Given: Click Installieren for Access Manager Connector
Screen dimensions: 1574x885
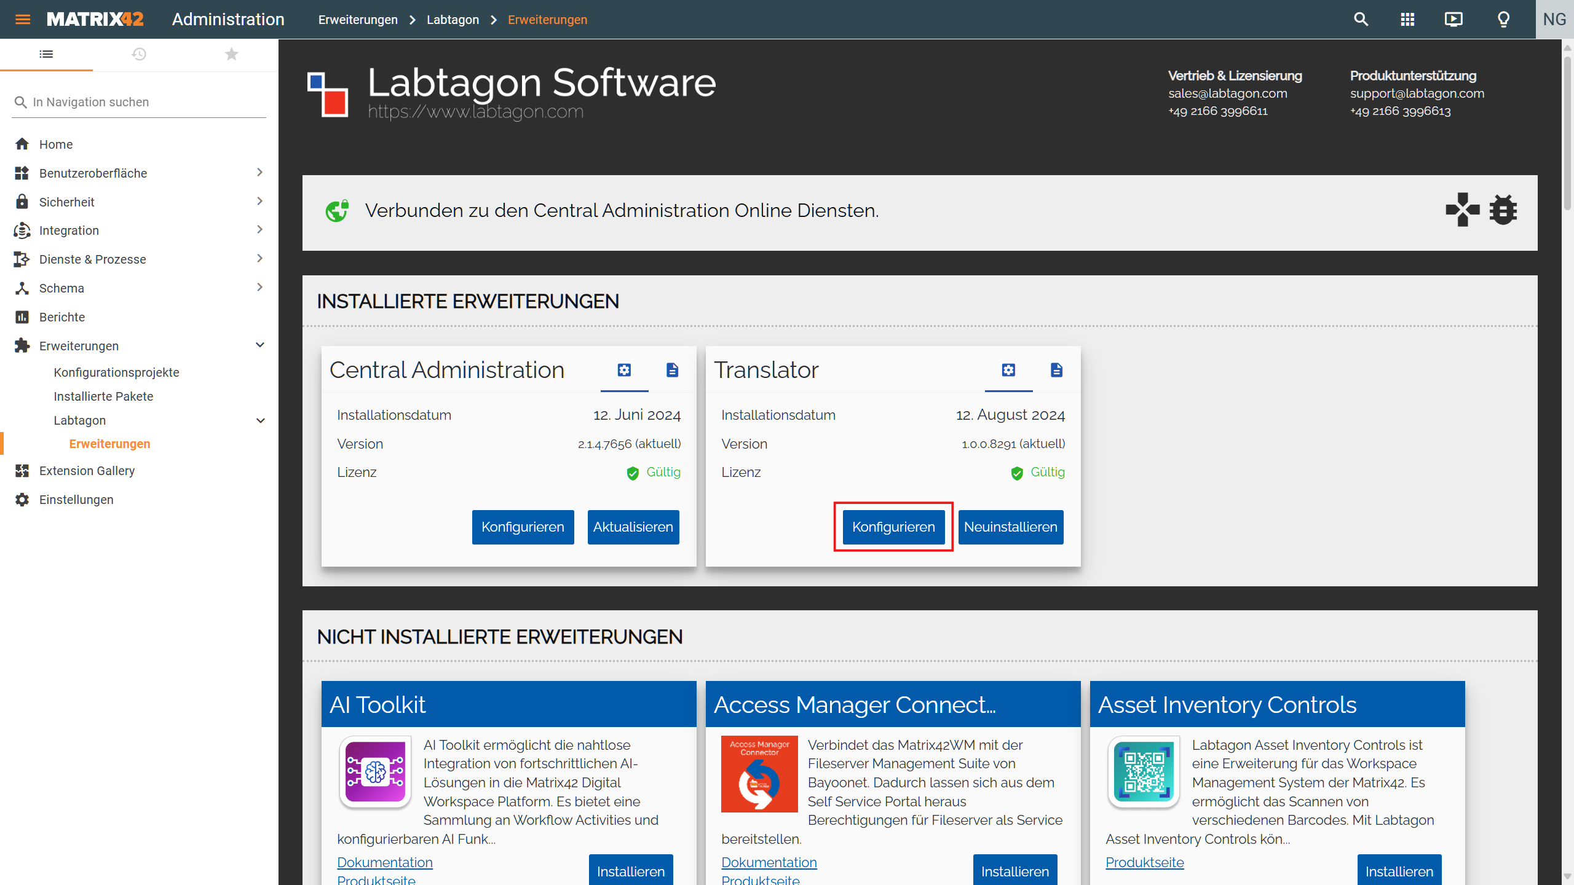Looking at the screenshot, I should click(1015, 870).
